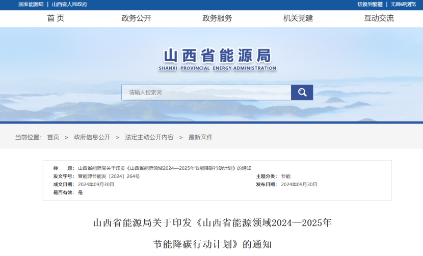Visit the 山西省人民政府 top link
This screenshot has width=423, height=256.
pos(69,4)
